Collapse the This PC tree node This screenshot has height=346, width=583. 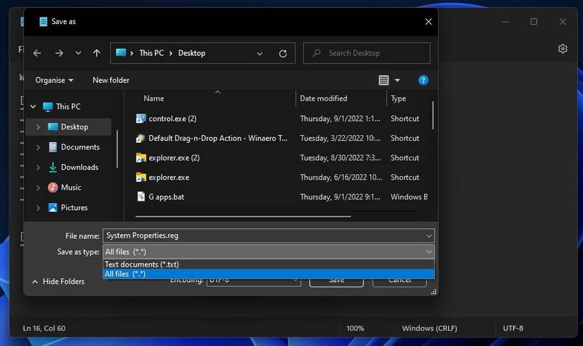[x=33, y=107]
